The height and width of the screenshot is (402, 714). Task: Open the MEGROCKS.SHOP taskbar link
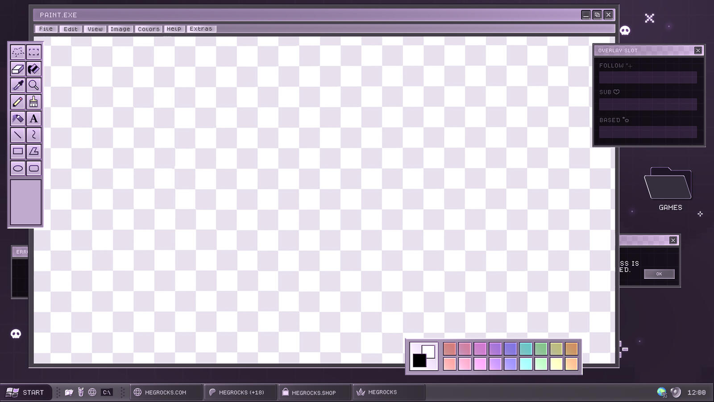[308, 392]
